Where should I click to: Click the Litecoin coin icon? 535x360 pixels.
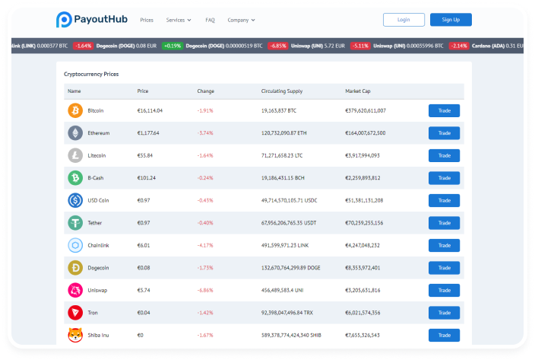coord(74,155)
